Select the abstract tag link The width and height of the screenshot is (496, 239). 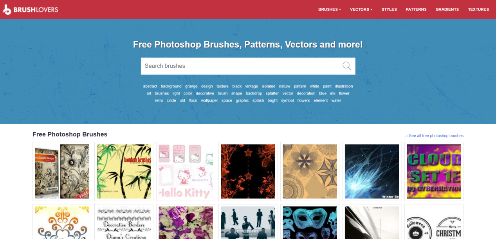pos(150,86)
